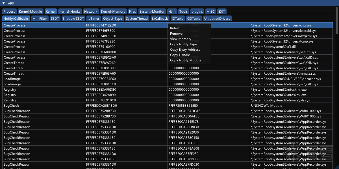
Task: Switch to the Network tab
Action: point(91,12)
